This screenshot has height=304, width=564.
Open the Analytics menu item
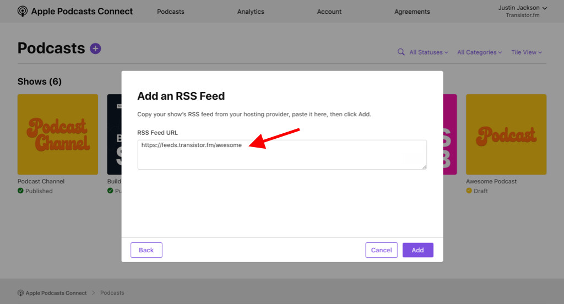click(251, 12)
